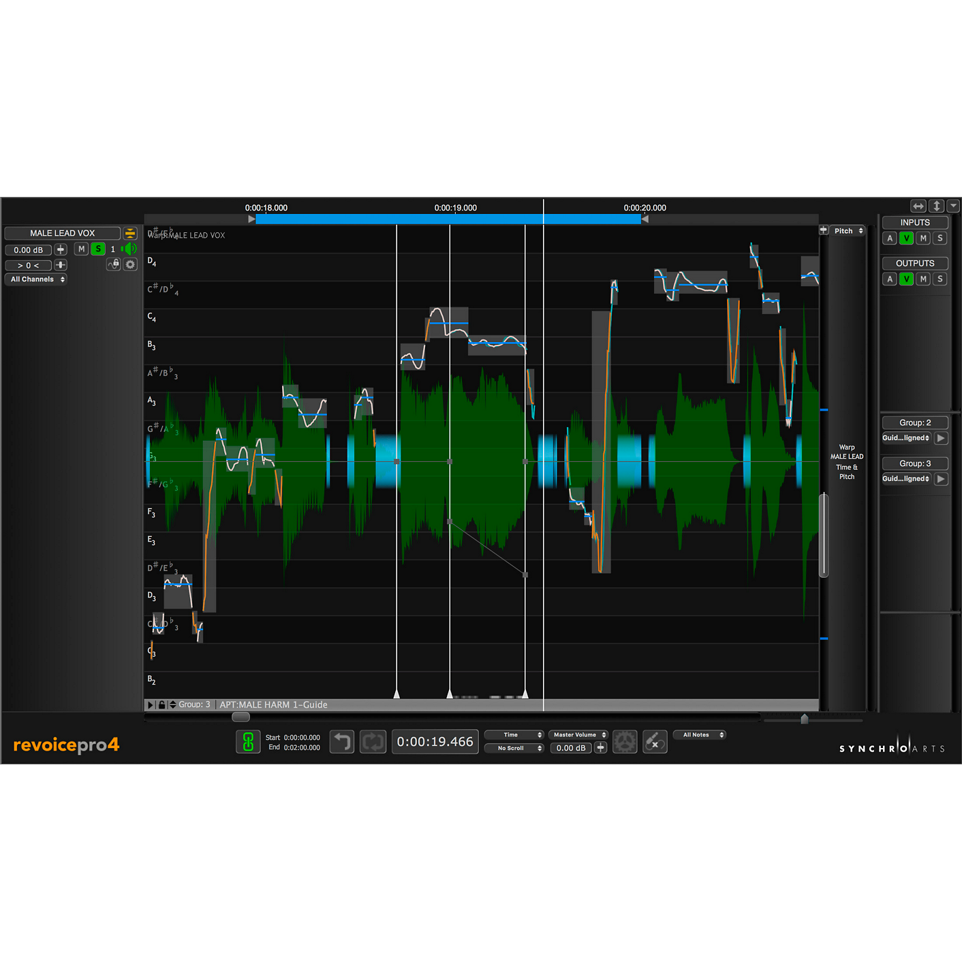Open the Pitch display mode dropdown

click(x=848, y=231)
